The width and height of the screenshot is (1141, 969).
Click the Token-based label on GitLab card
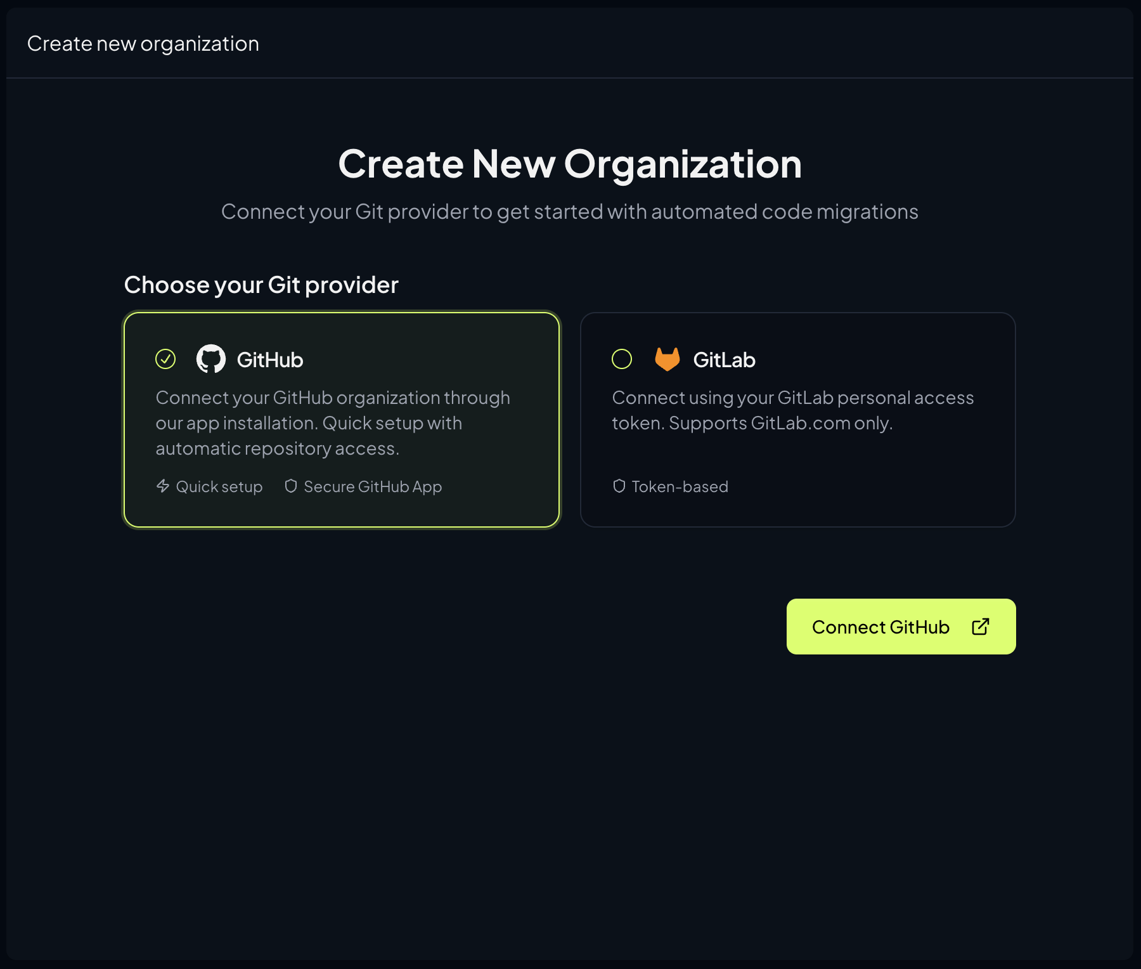coord(680,486)
